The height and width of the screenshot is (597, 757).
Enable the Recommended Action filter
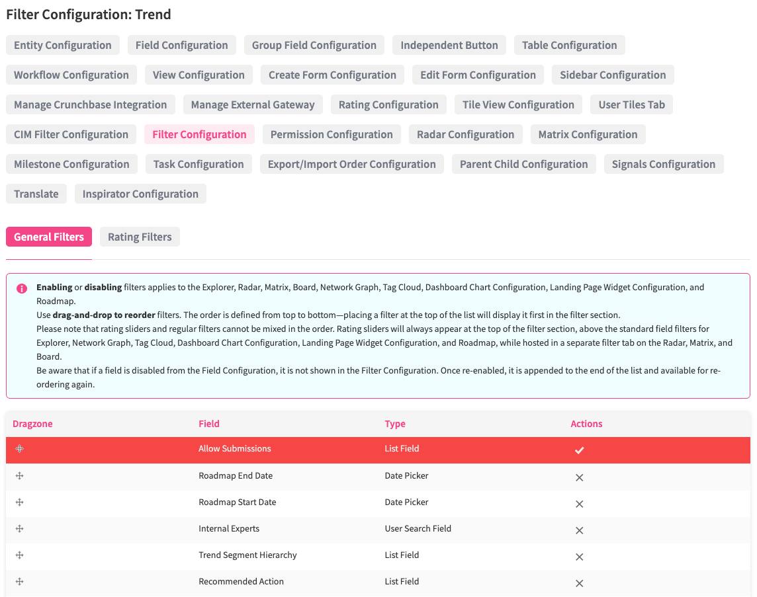click(x=579, y=583)
